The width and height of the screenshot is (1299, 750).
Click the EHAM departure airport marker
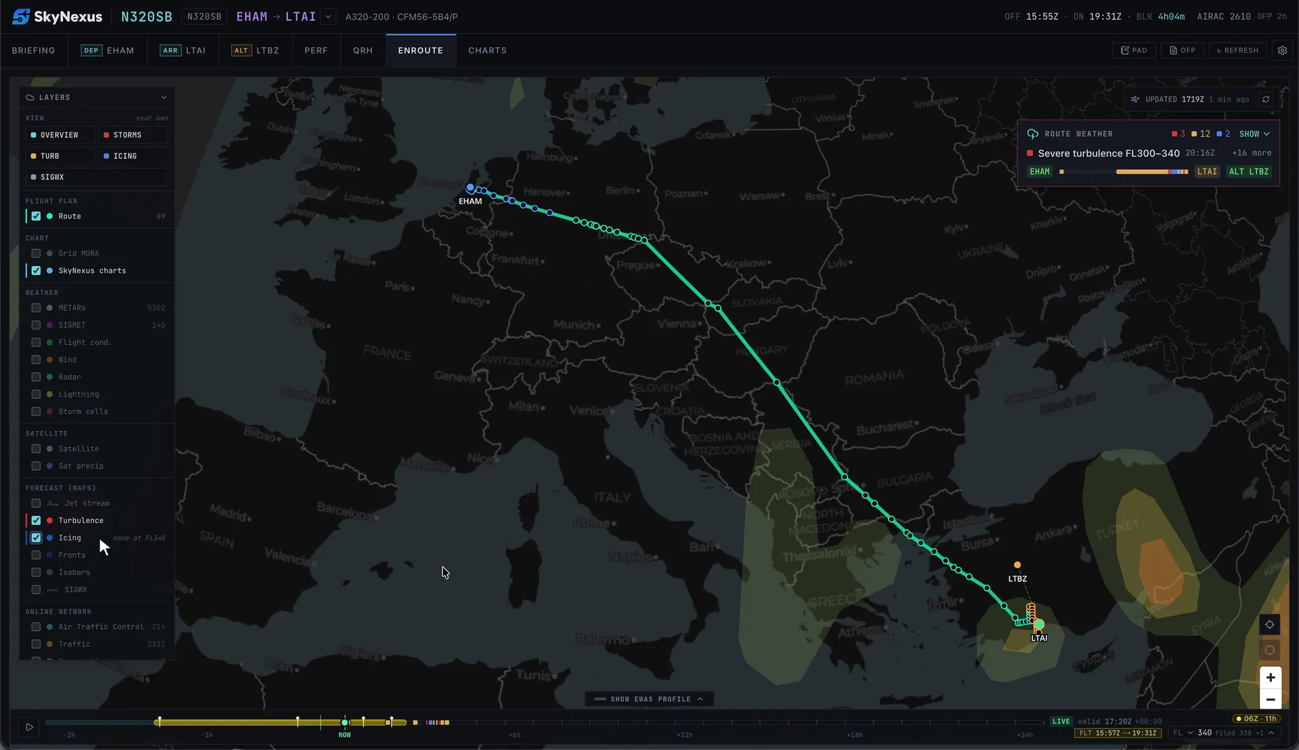click(470, 187)
